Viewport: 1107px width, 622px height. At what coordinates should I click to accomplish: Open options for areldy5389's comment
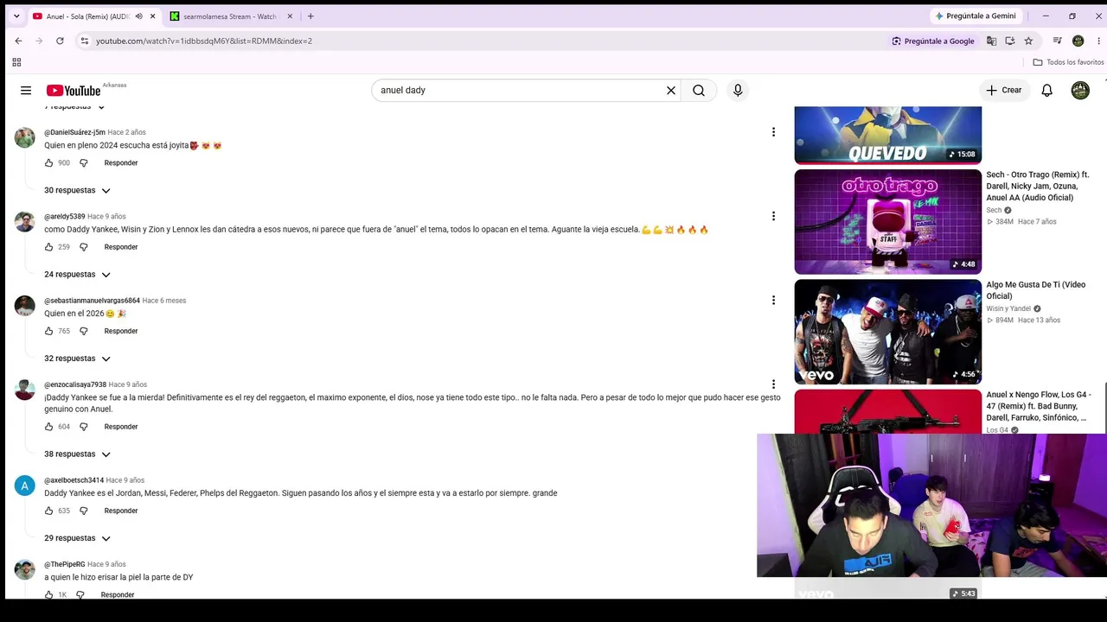tap(773, 216)
